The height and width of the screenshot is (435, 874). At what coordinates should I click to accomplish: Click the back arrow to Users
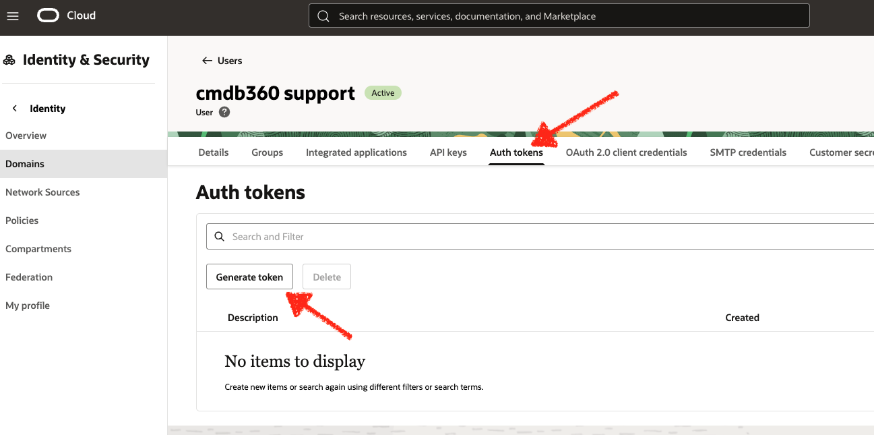coord(207,61)
